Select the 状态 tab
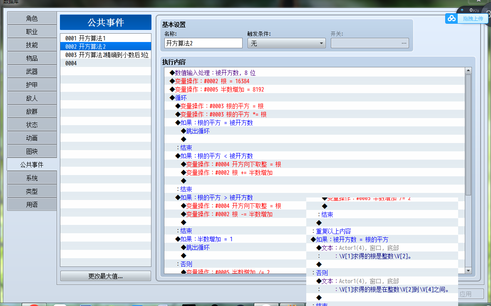Viewport: 491px width, 306px height. (x=32, y=125)
